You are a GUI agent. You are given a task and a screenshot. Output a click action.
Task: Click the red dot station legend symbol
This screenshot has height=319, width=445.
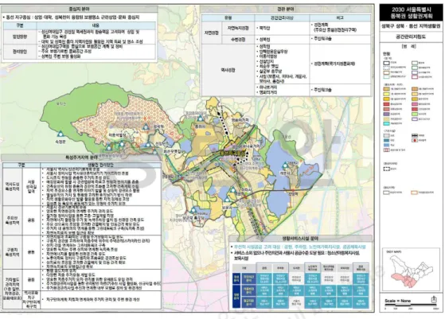(415, 140)
